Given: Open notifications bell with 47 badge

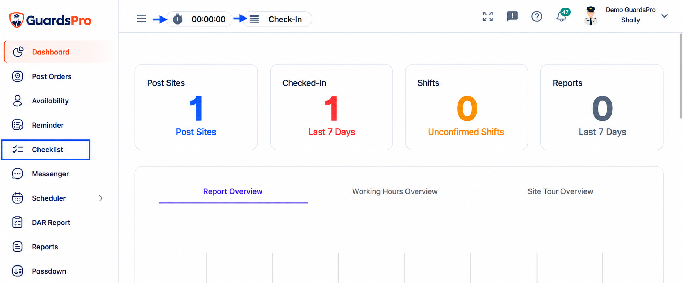Looking at the screenshot, I should click(563, 15).
